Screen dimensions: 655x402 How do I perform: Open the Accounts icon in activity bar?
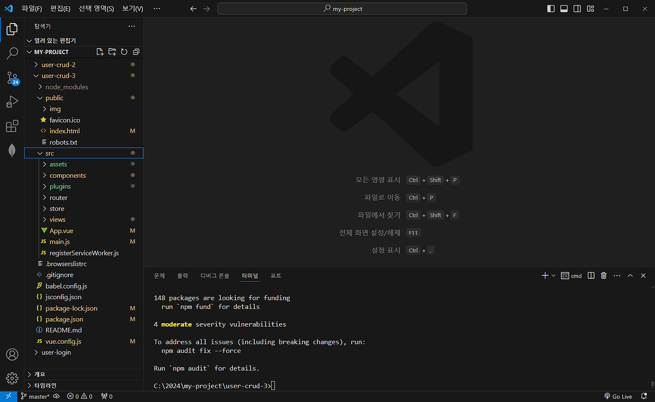click(12, 354)
